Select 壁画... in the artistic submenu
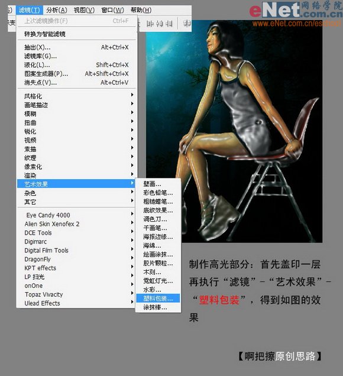 pos(158,184)
